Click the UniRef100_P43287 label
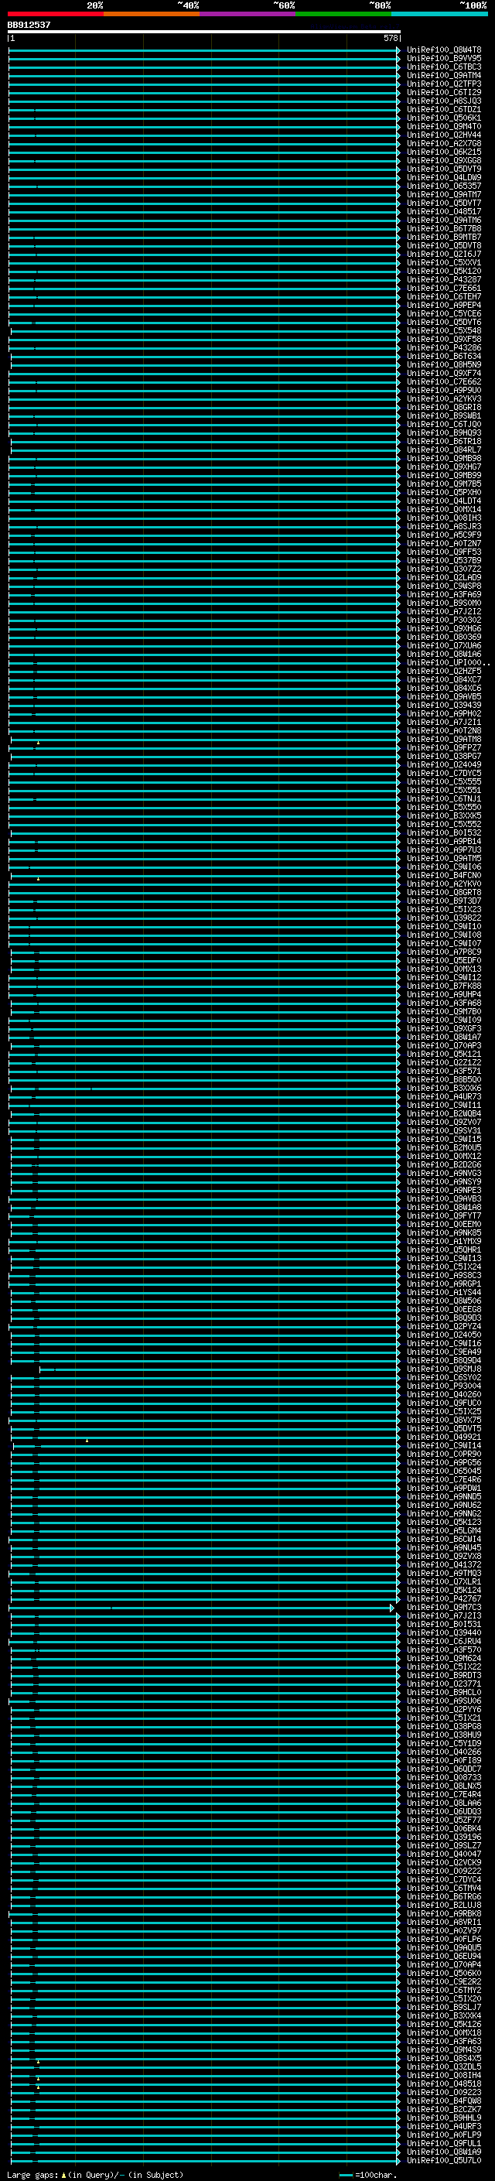 (x=443, y=280)
